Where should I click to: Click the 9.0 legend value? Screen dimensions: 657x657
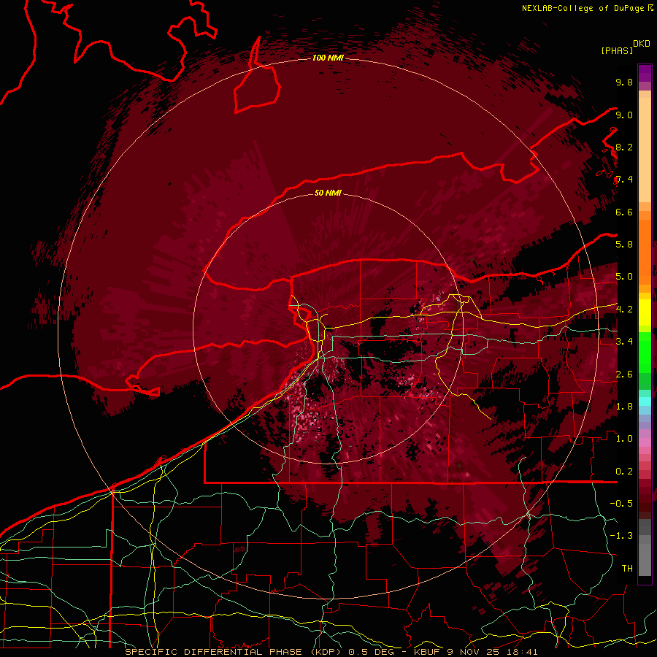coord(624,115)
